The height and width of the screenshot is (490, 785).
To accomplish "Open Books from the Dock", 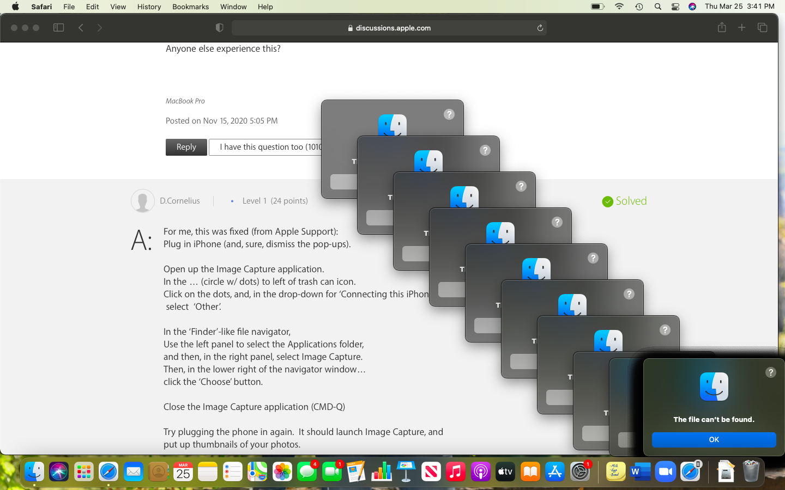I will (x=530, y=471).
